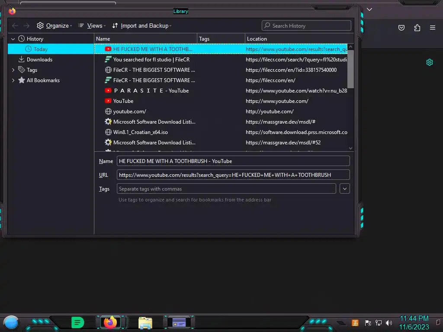
Task: Click the URL text field
Action: point(233,175)
